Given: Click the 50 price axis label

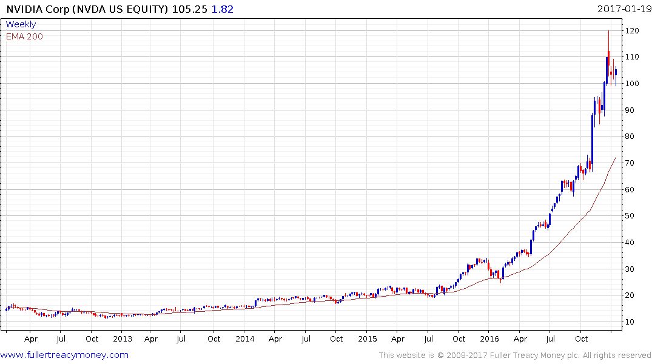Looking at the screenshot, I should coord(630,216).
